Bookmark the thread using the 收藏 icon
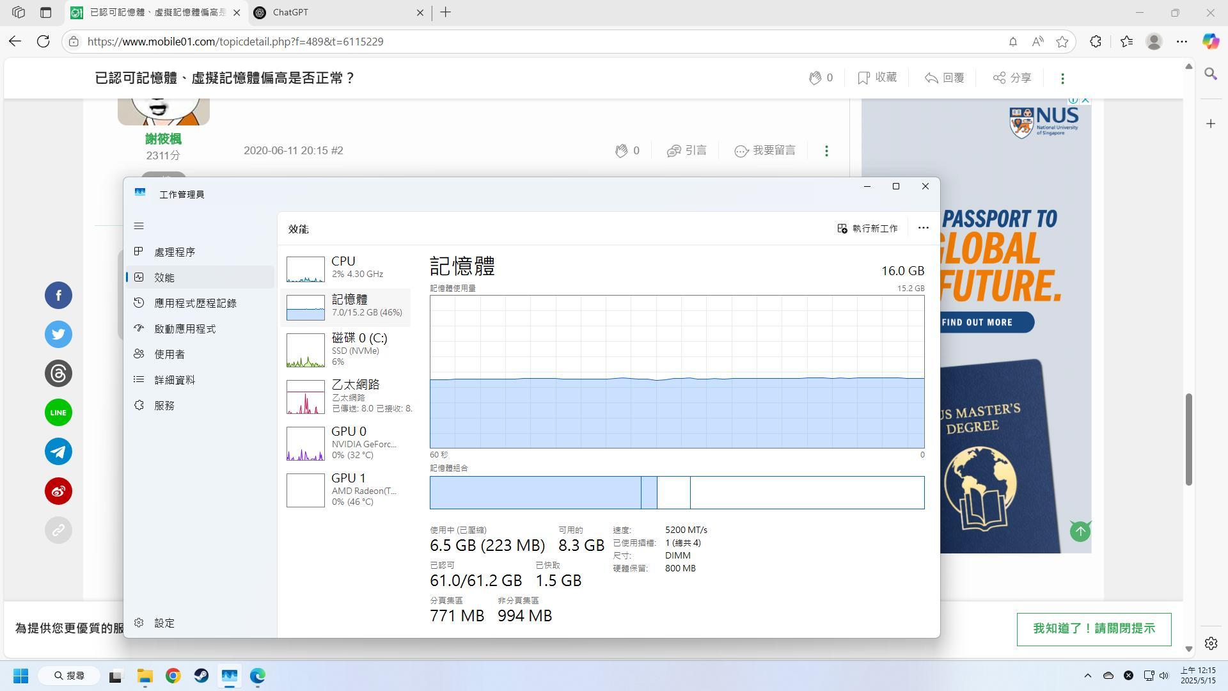1228x691 pixels. tap(877, 77)
